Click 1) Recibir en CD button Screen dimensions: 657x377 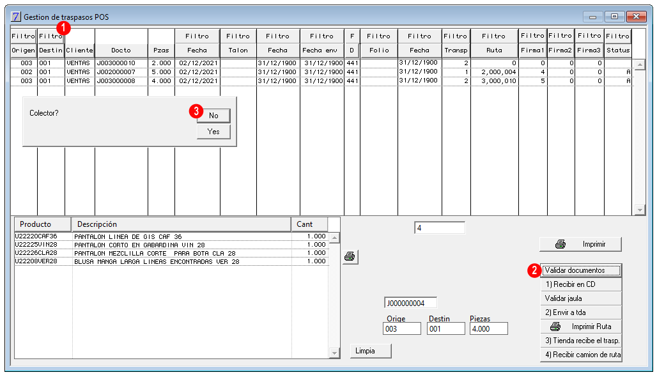tap(581, 284)
